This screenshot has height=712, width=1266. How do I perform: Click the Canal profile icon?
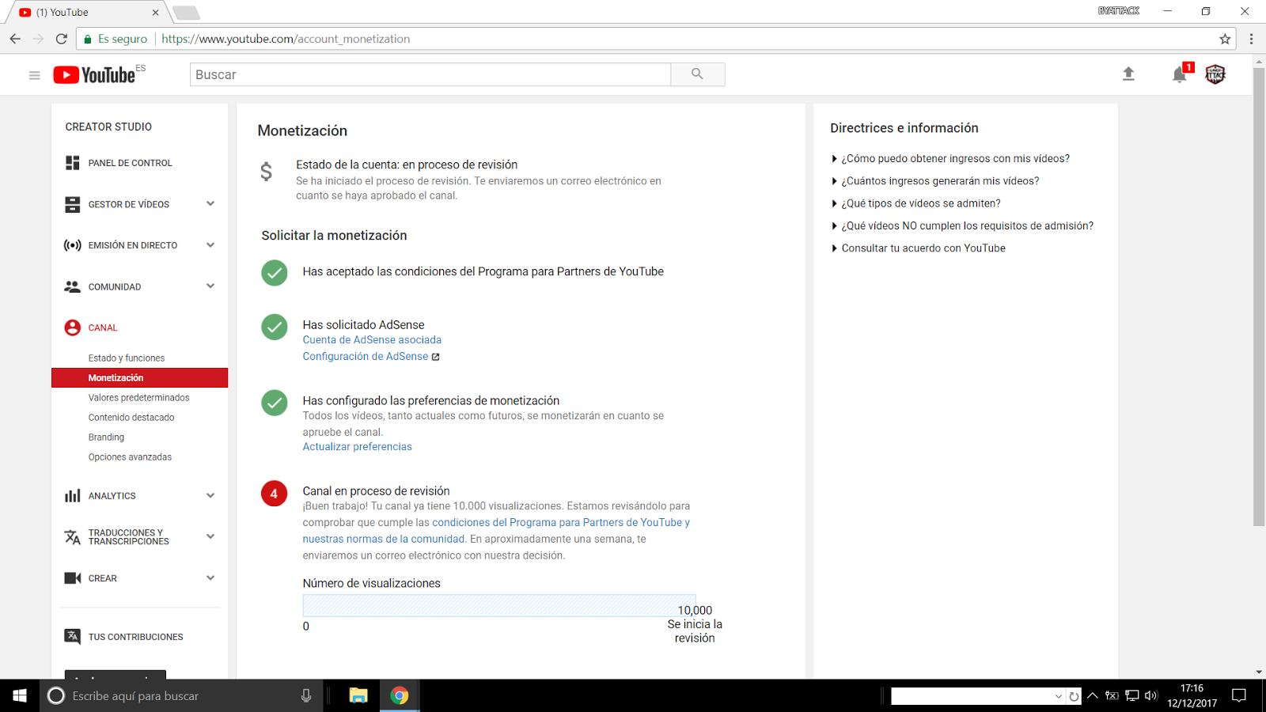73,328
